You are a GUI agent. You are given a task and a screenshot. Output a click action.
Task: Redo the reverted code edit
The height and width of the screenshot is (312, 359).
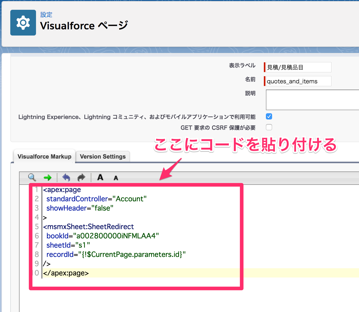click(x=81, y=177)
